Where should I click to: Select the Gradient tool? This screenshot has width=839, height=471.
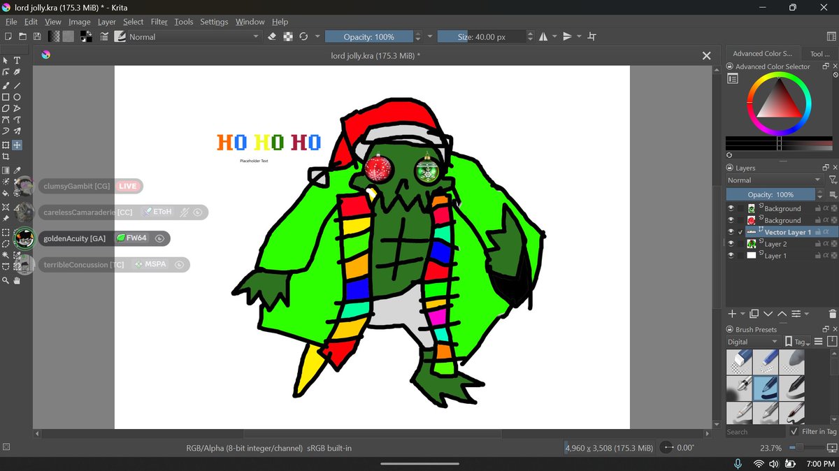pos(6,170)
